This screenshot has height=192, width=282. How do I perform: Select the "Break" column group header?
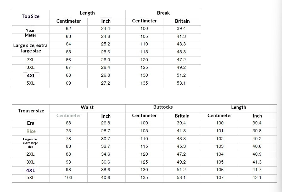pos(163,13)
